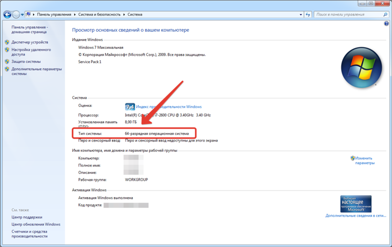Expand the chevron after 'Панель управления'

(x=74, y=15)
